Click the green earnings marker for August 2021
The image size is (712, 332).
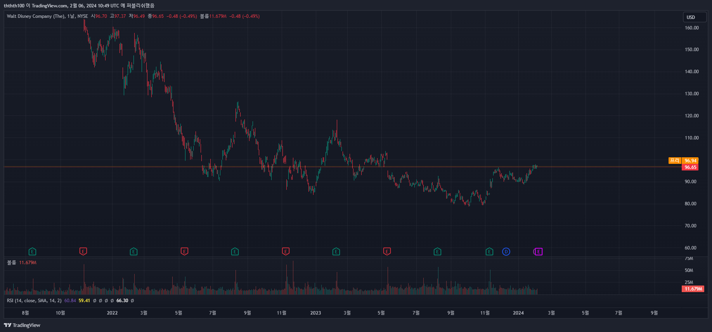point(33,252)
